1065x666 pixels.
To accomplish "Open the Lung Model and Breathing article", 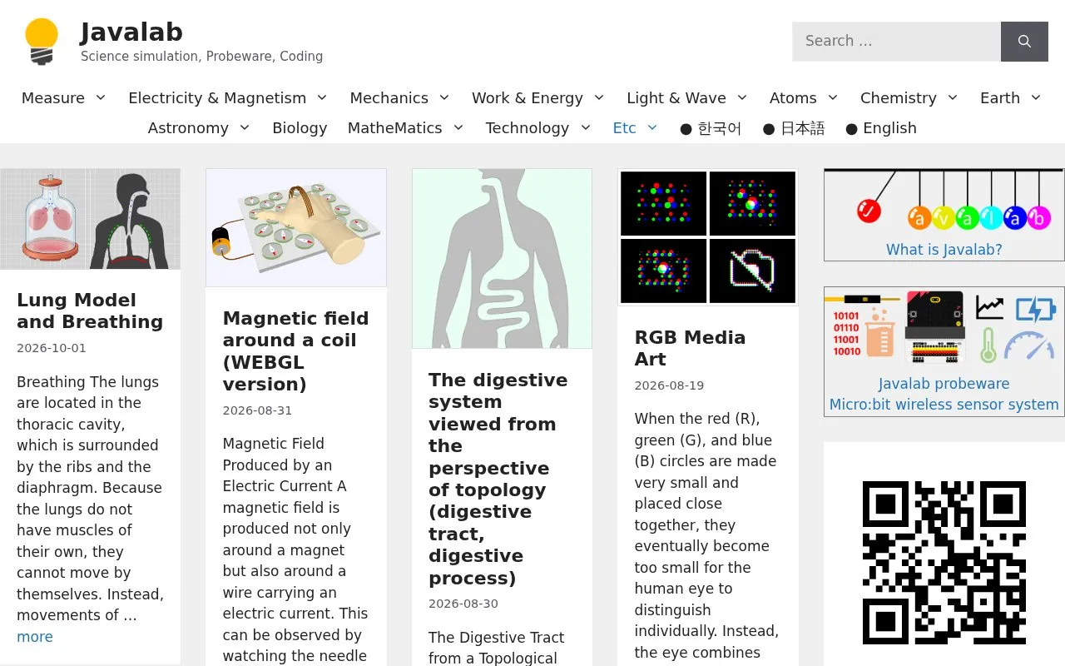I will pos(90,311).
